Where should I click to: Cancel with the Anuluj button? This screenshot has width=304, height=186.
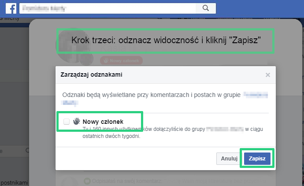click(x=229, y=159)
